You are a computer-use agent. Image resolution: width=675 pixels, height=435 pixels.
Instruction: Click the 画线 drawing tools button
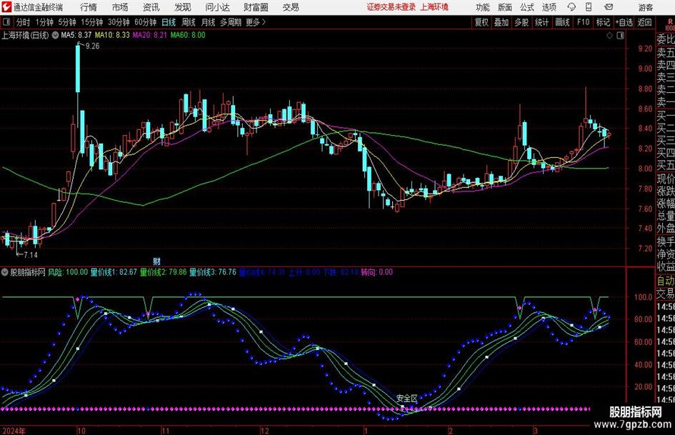pos(562,22)
